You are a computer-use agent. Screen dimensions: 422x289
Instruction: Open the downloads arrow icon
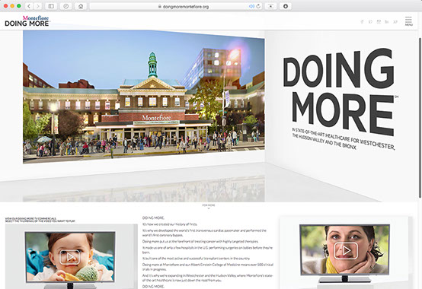coord(286,6)
